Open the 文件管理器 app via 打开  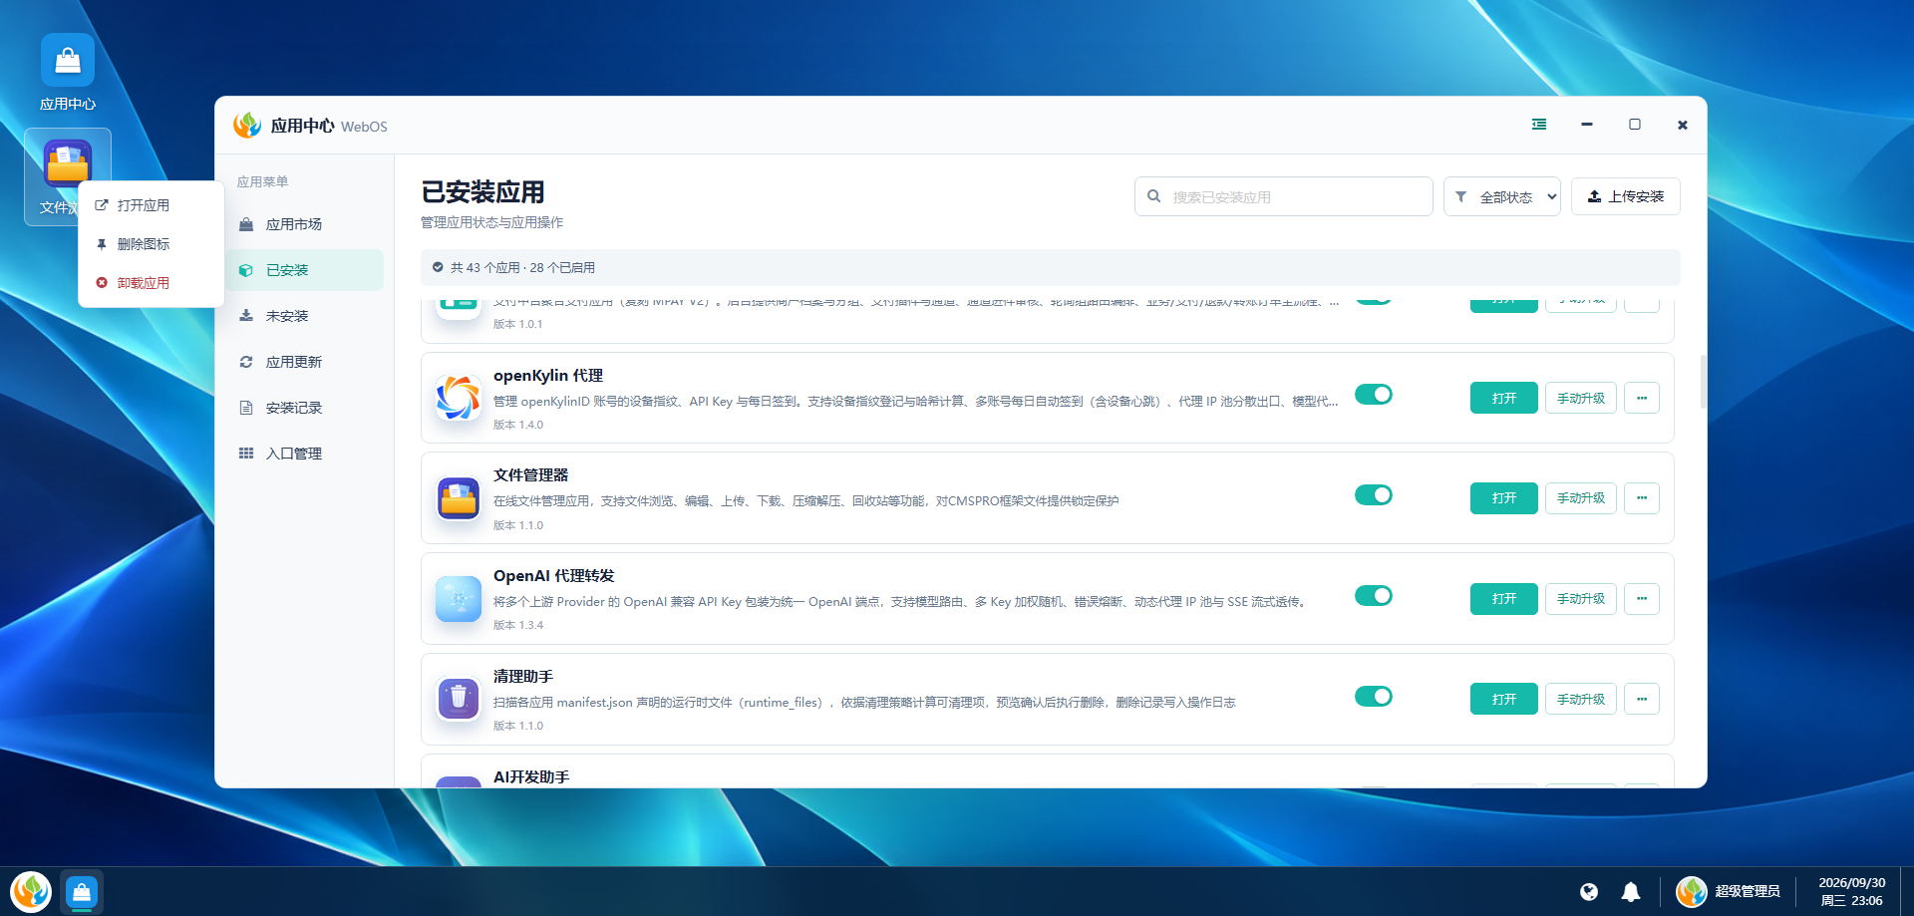1503,498
